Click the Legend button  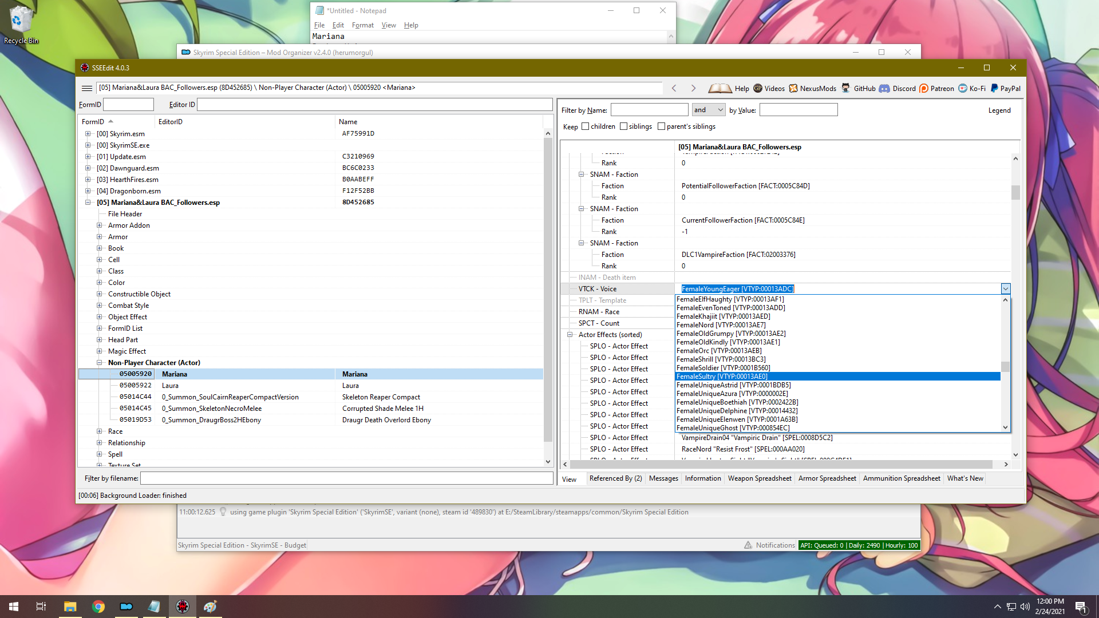pyautogui.click(x=999, y=110)
